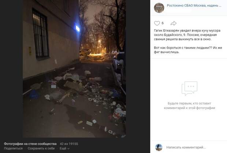Click the garbage photo to view next
This screenshot has width=227, height=153.
pyautogui.click(x=74, y=69)
